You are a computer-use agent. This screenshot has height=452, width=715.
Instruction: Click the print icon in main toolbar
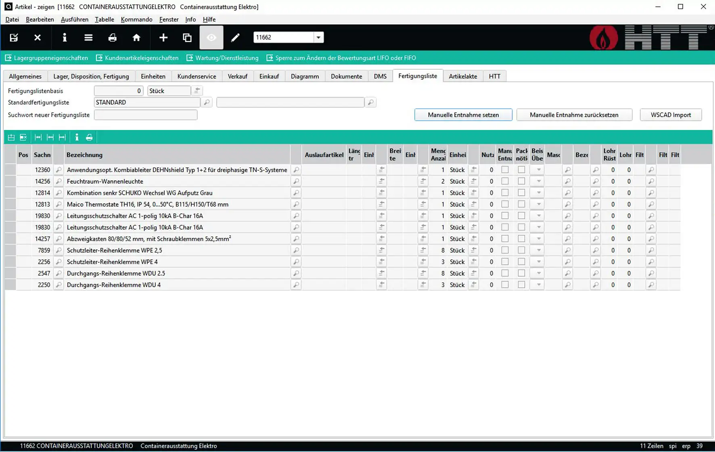[113, 38]
